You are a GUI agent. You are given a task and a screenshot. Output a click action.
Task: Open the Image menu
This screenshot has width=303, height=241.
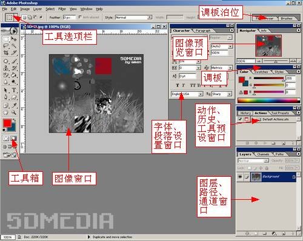tap(25, 9)
